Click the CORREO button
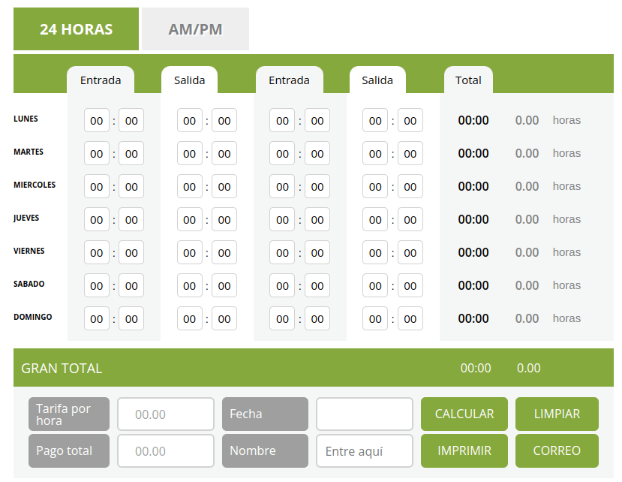 click(557, 450)
